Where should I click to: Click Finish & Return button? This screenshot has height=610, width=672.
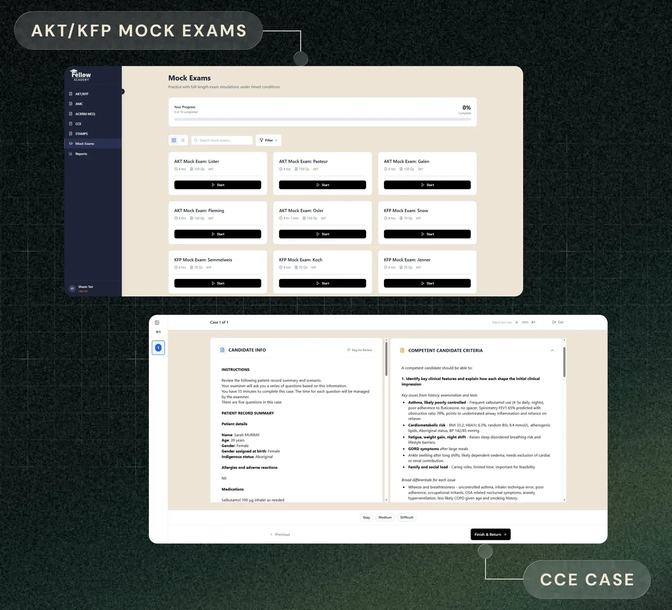491,534
